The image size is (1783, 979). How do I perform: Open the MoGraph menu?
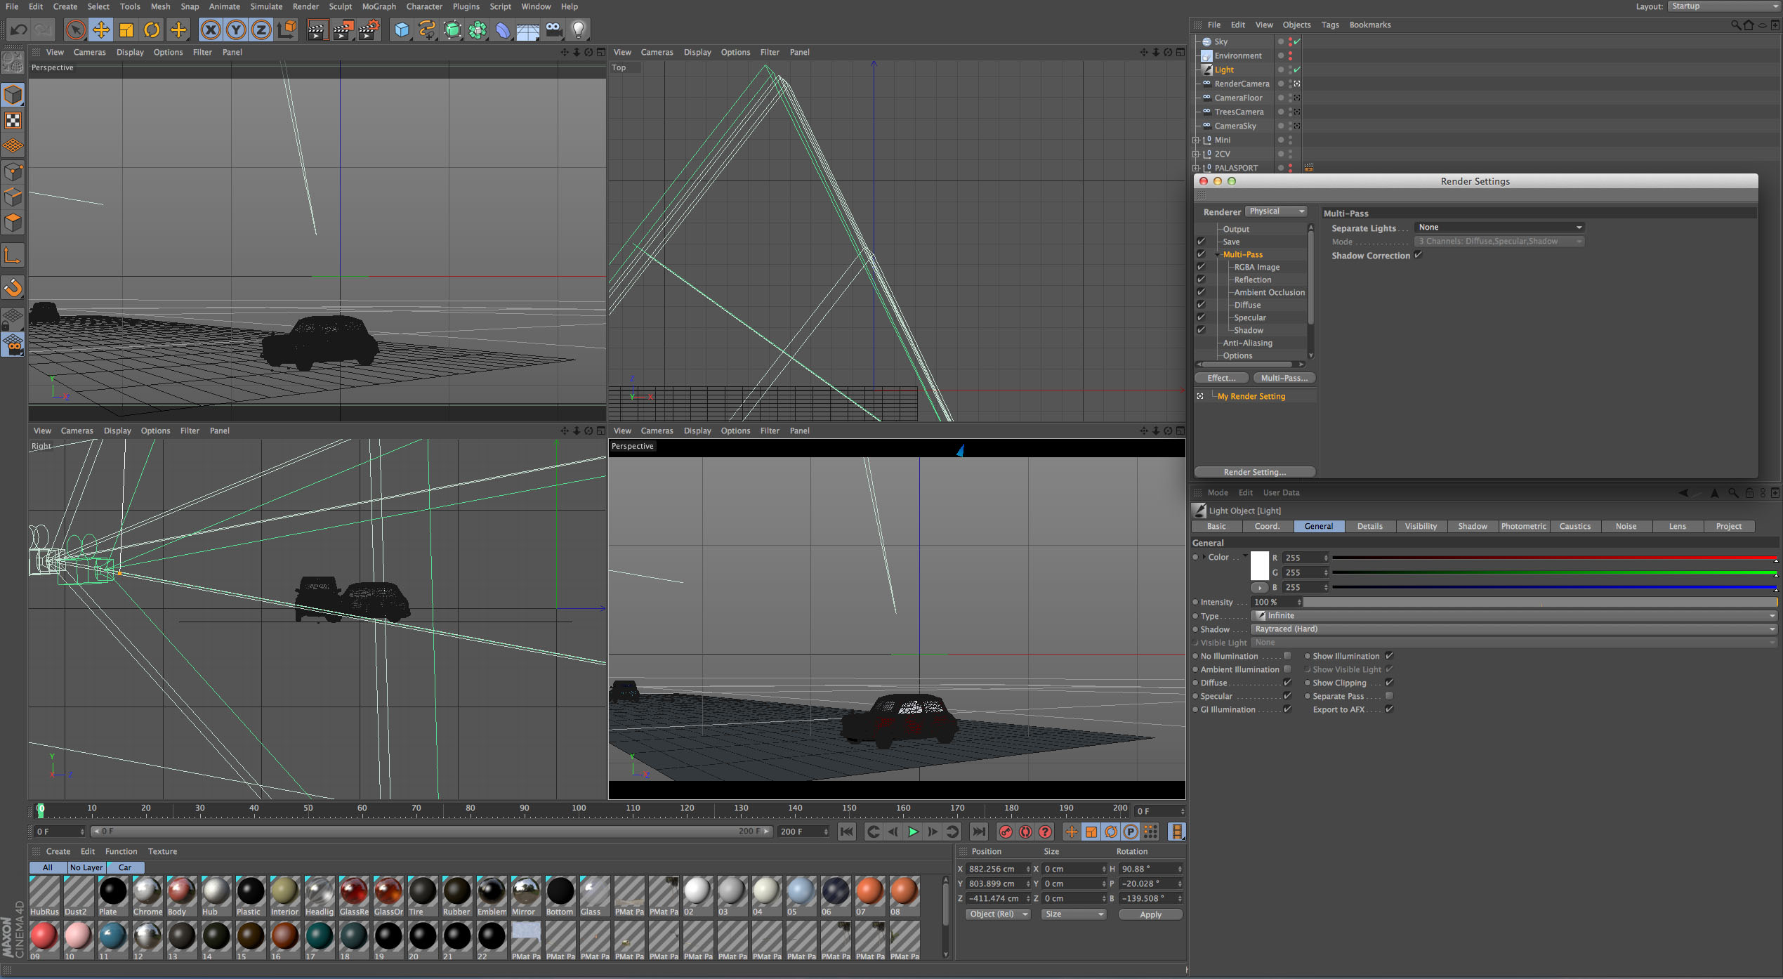(x=379, y=6)
